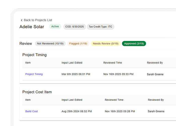
Task: Click Nov 16th 2025 09:28 PM cell
Action: [x=120, y=111]
